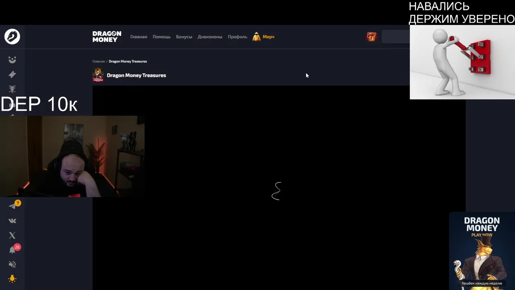Open the X social link
Screen dimensions: 515x290
tap(12, 235)
